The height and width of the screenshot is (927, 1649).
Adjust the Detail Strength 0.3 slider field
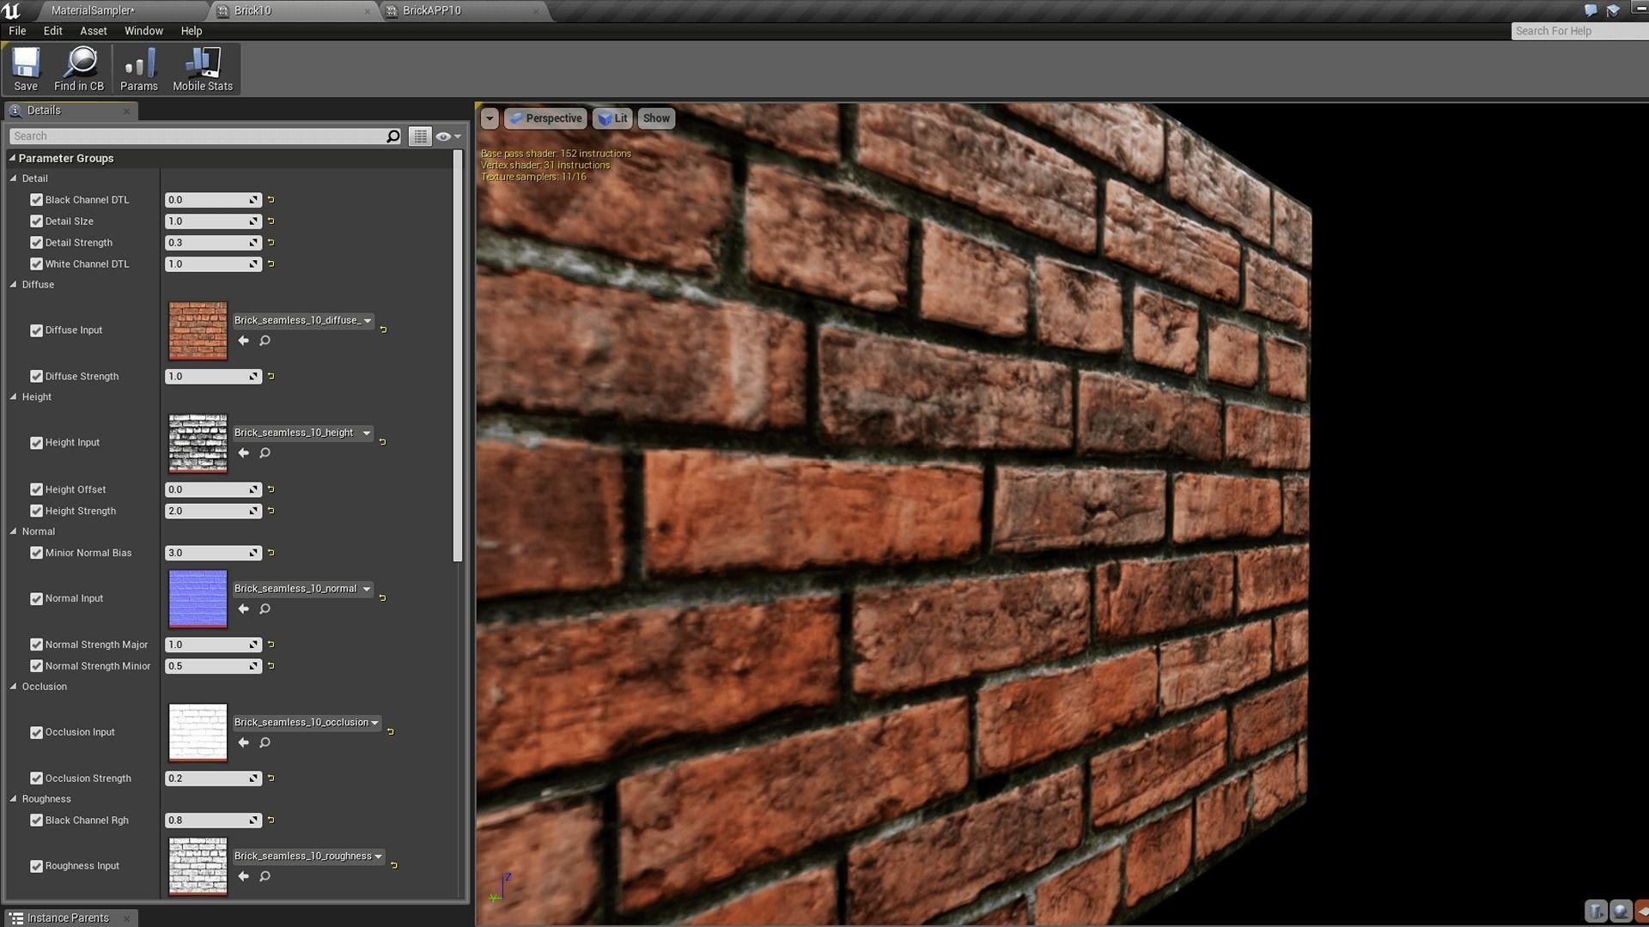pyautogui.click(x=213, y=243)
